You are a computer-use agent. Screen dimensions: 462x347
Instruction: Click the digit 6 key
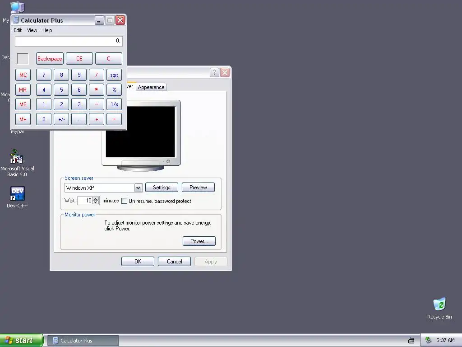pos(79,90)
